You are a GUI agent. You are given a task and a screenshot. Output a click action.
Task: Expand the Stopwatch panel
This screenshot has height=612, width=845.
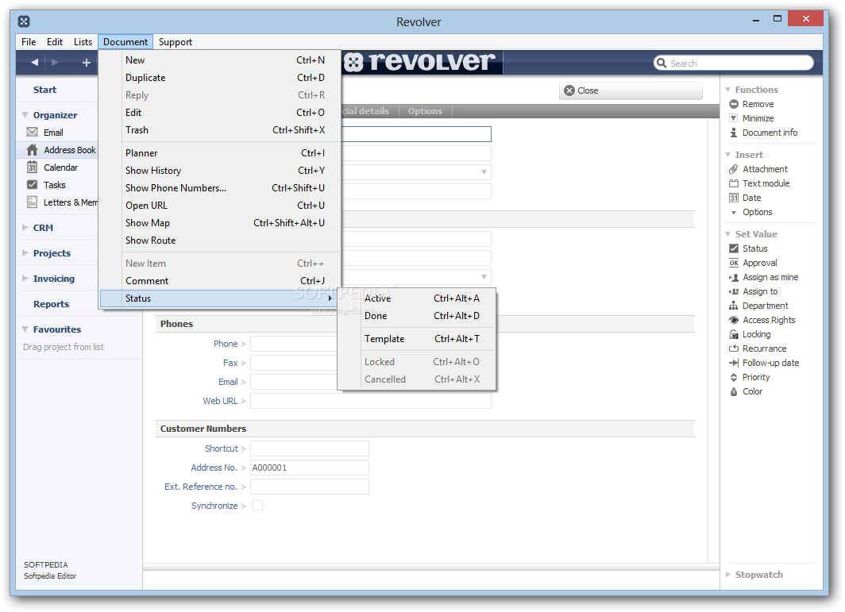point(728,575)
